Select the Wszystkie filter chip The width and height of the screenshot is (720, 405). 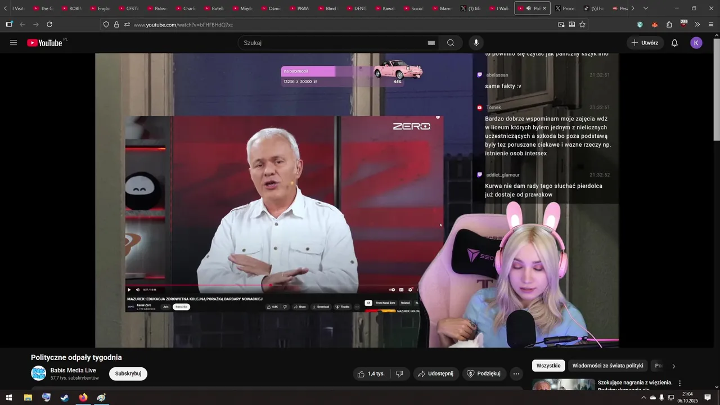pyautogui.click(x=548, y=366)
